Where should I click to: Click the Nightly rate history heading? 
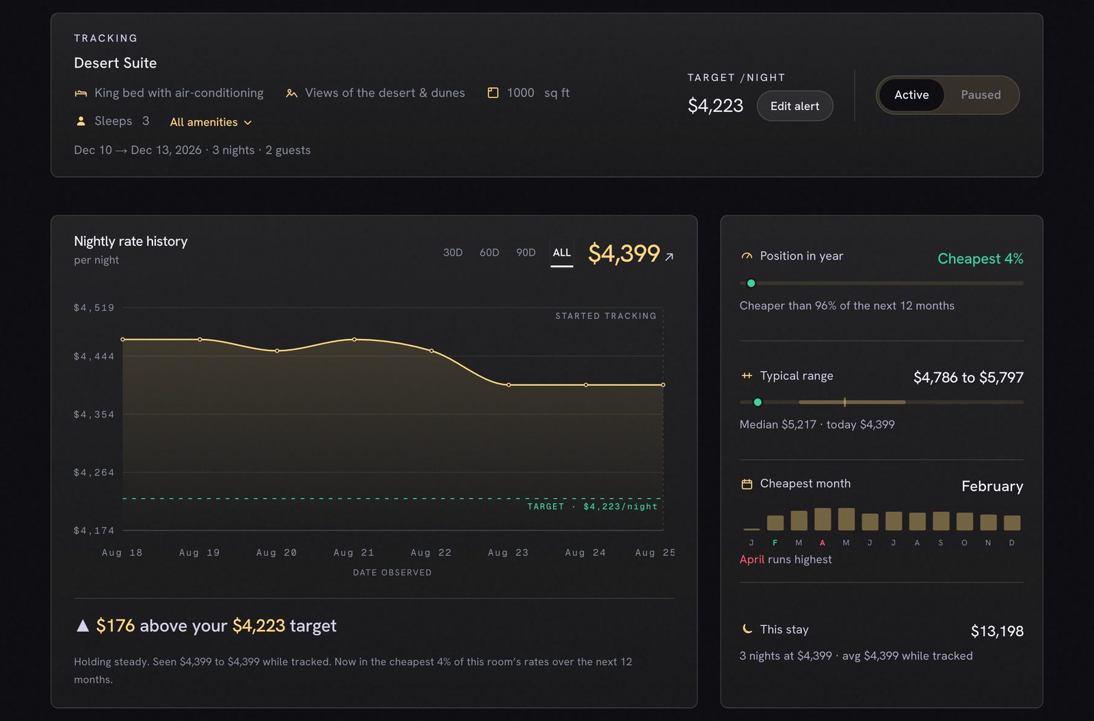131,241
